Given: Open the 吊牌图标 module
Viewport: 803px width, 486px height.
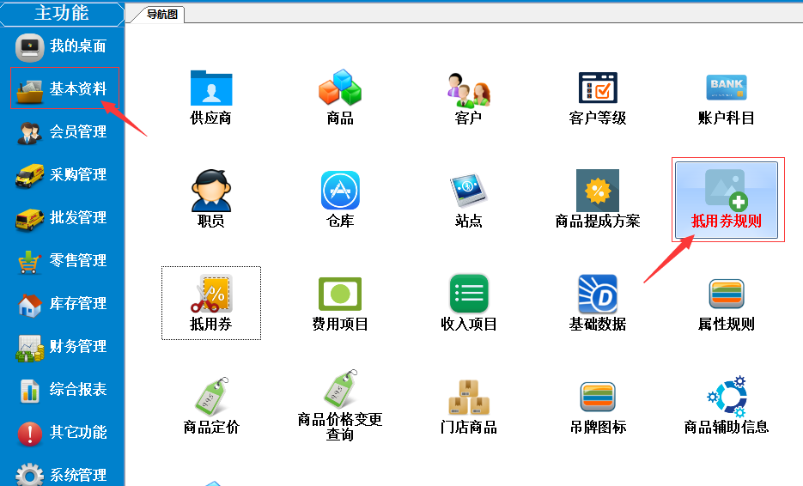Looking at the screenshot, I should coord(598,408).
